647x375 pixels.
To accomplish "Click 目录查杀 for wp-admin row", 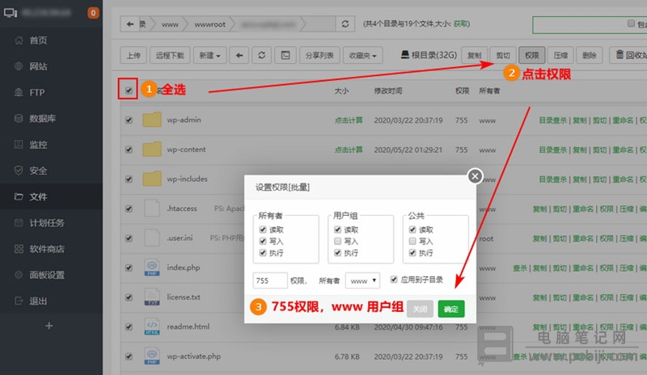I will point(553,120).
